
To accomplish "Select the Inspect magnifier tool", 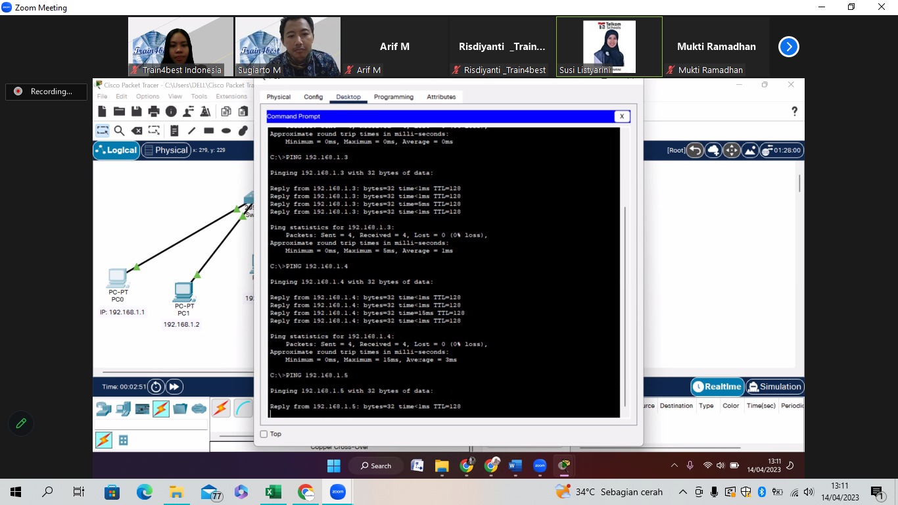I will 119,131.
